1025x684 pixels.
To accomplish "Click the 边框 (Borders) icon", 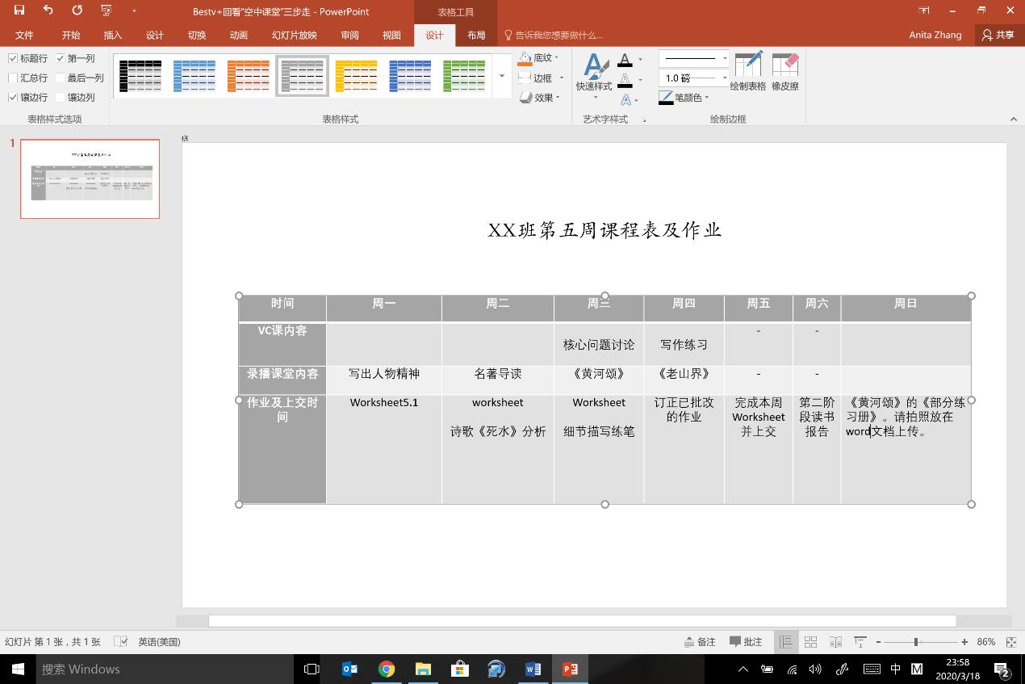I will tap(533, 78).
